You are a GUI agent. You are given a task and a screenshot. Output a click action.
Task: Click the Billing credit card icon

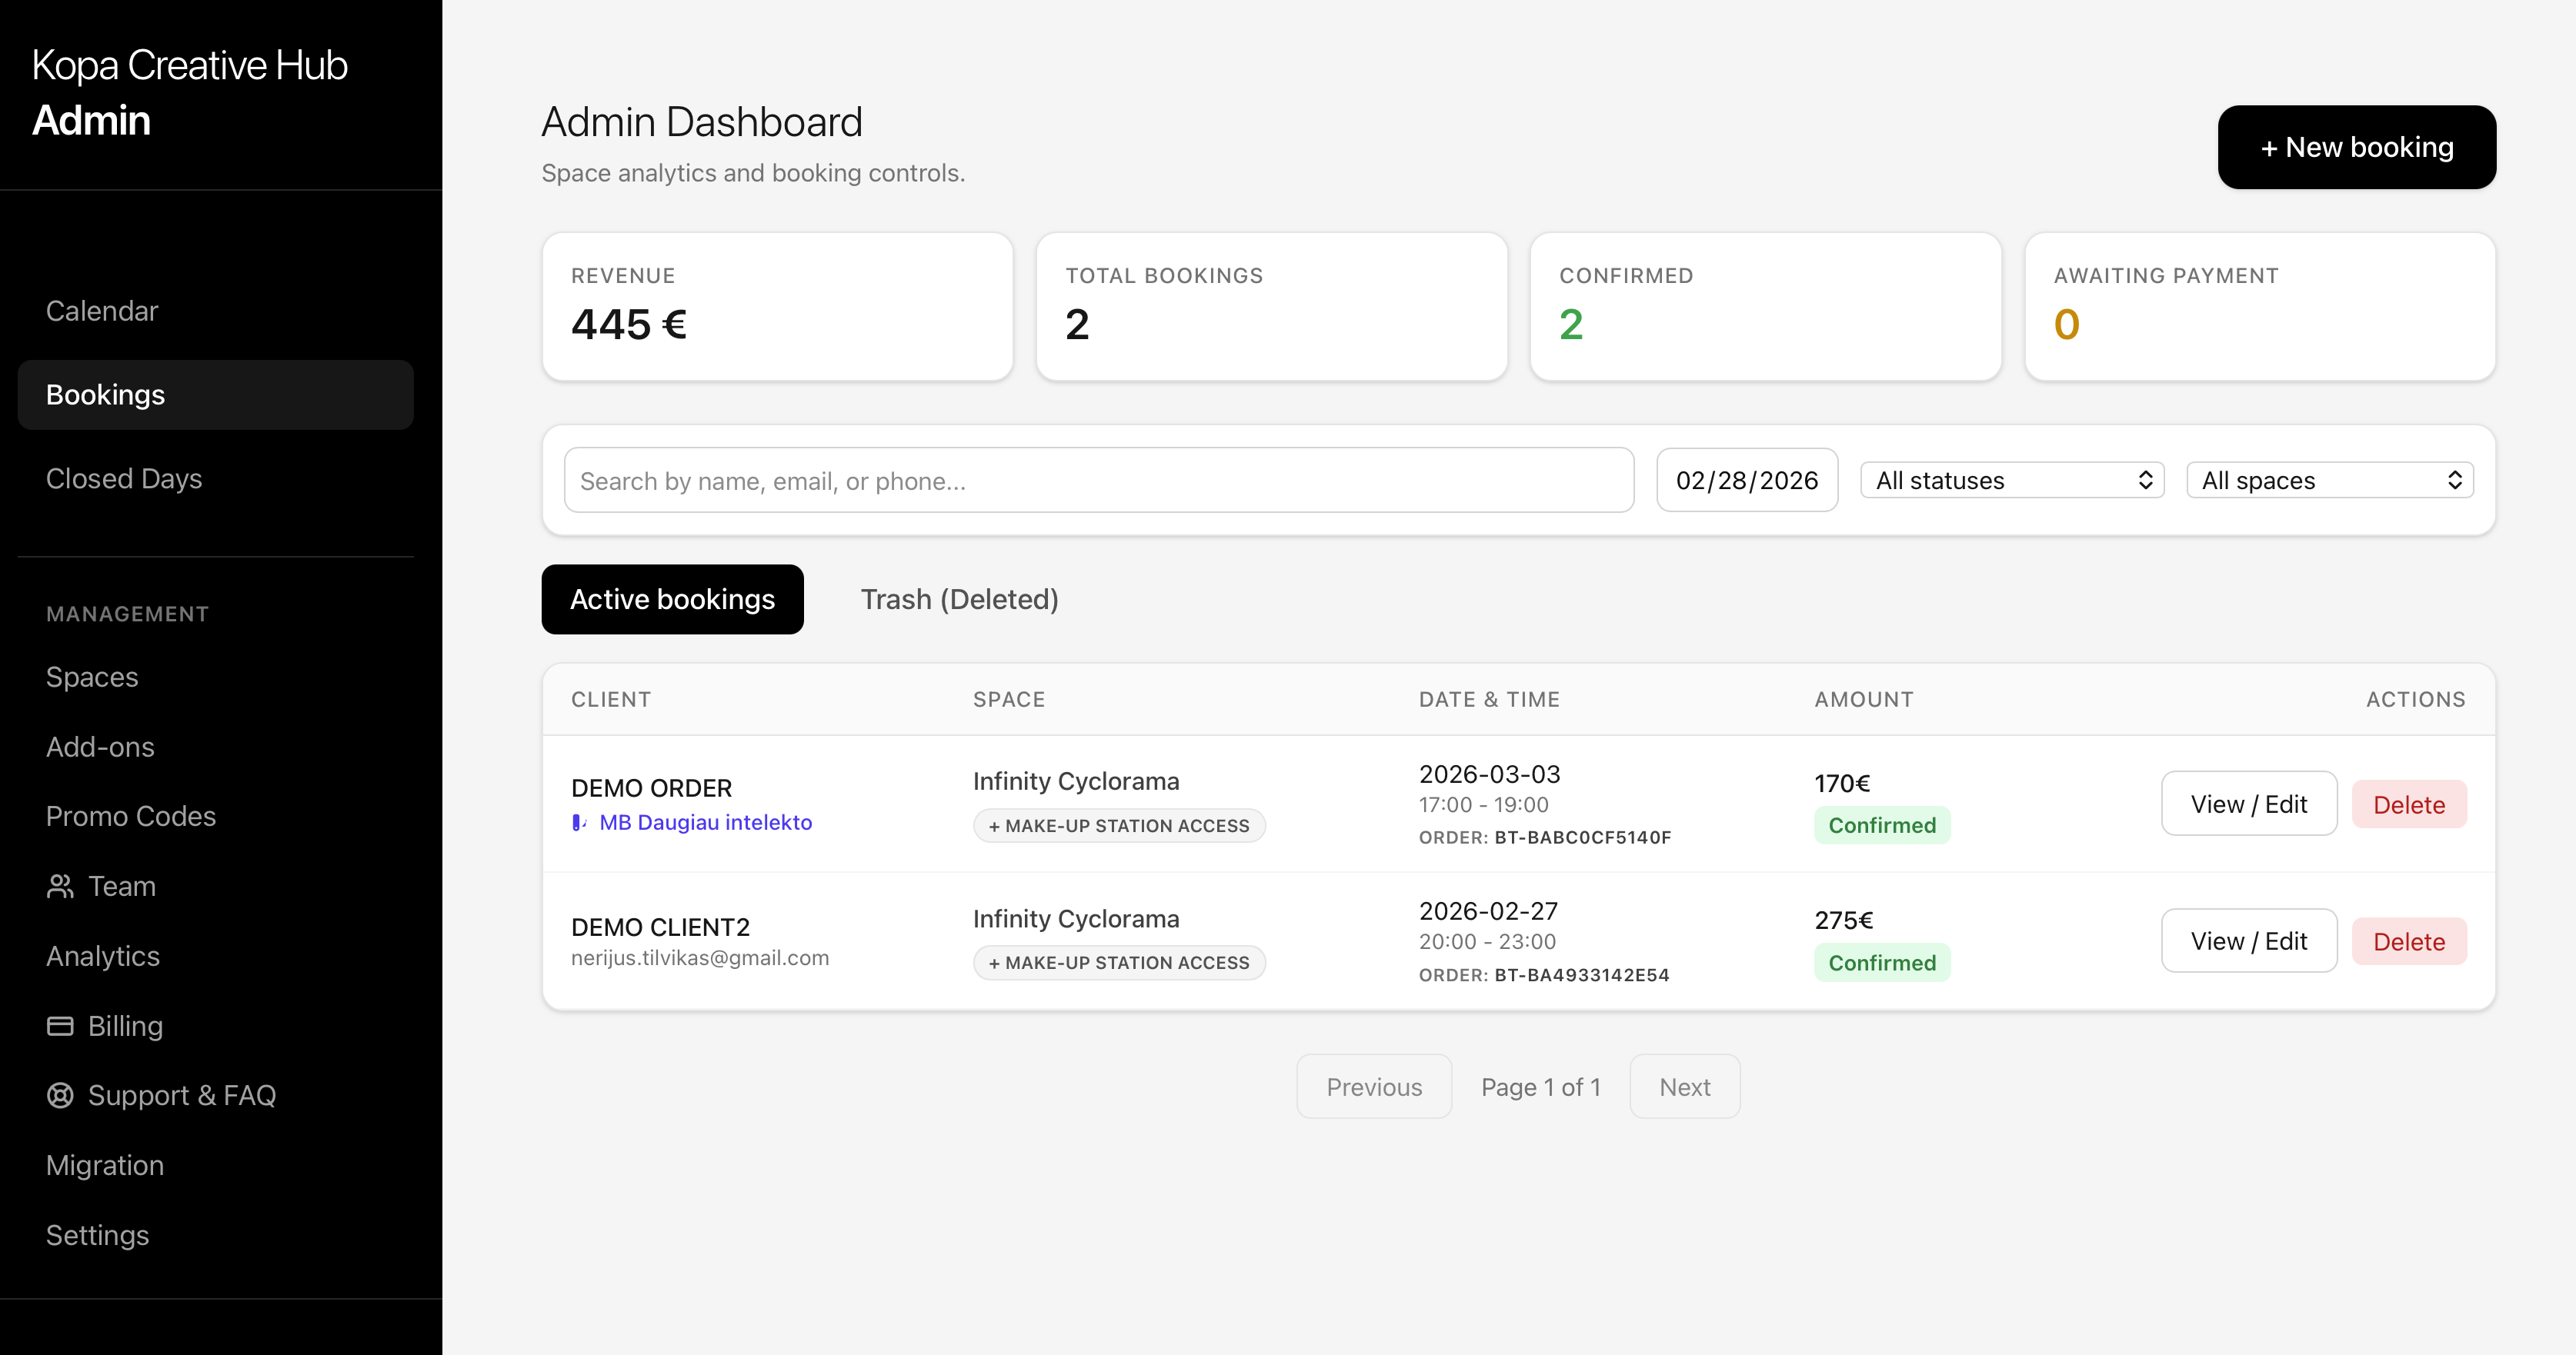click(60, 1026)
